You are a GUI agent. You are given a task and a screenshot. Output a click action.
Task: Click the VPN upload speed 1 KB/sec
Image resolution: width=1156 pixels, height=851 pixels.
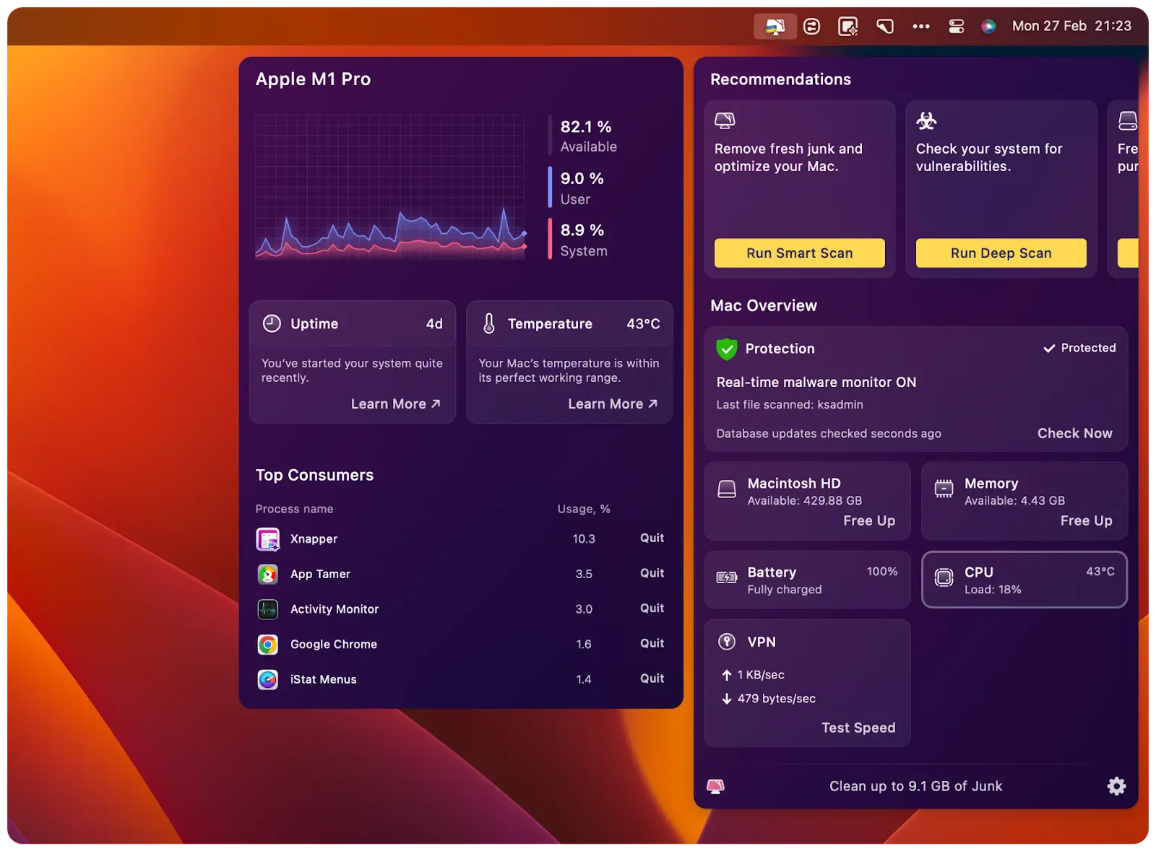point(753,676)
